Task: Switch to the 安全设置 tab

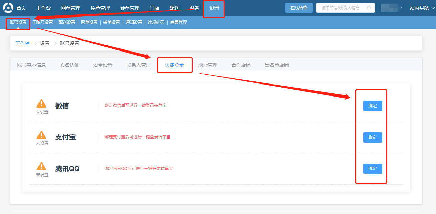Action: coord(103,65)
